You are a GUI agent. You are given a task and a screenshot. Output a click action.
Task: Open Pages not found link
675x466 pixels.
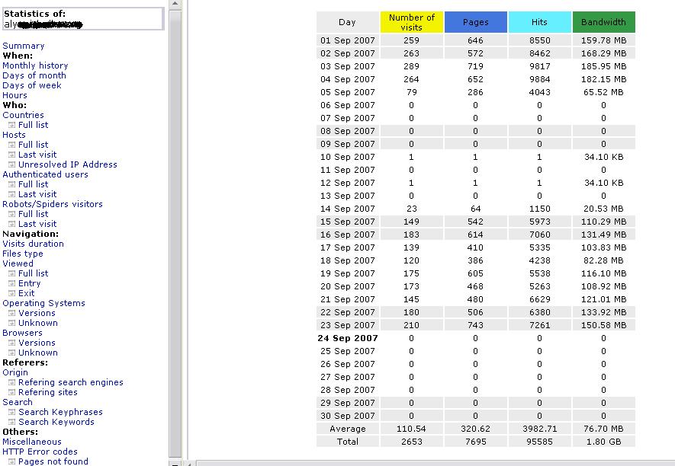pos(53,461)
